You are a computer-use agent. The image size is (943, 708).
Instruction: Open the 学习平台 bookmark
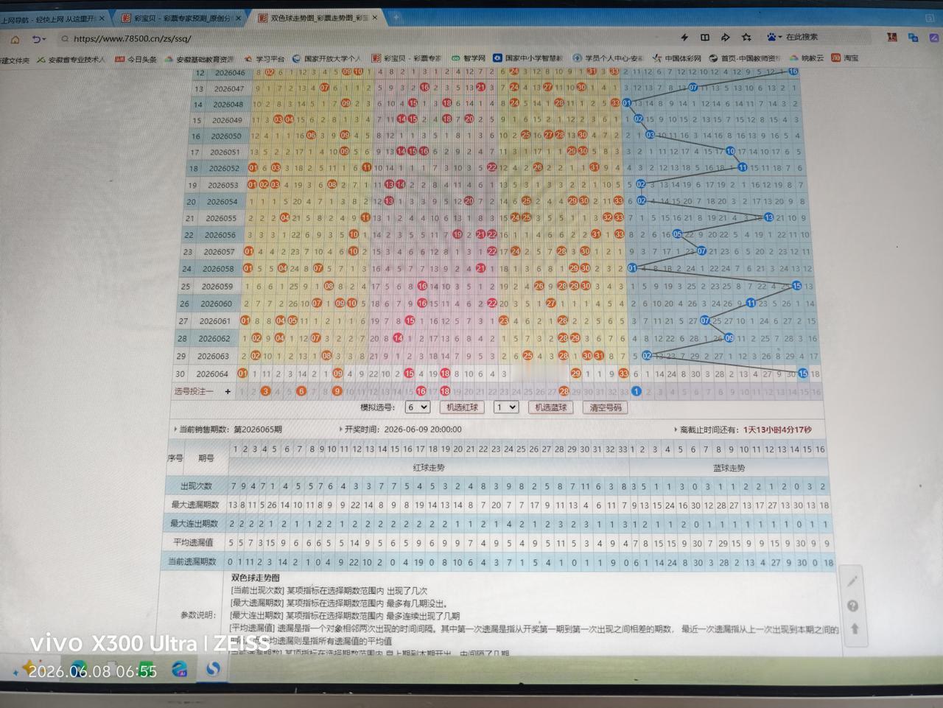pyautogui.click(x=264, y=59)
